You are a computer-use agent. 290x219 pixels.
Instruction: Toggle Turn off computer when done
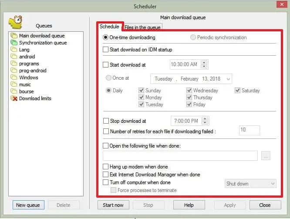pos(106,182)
